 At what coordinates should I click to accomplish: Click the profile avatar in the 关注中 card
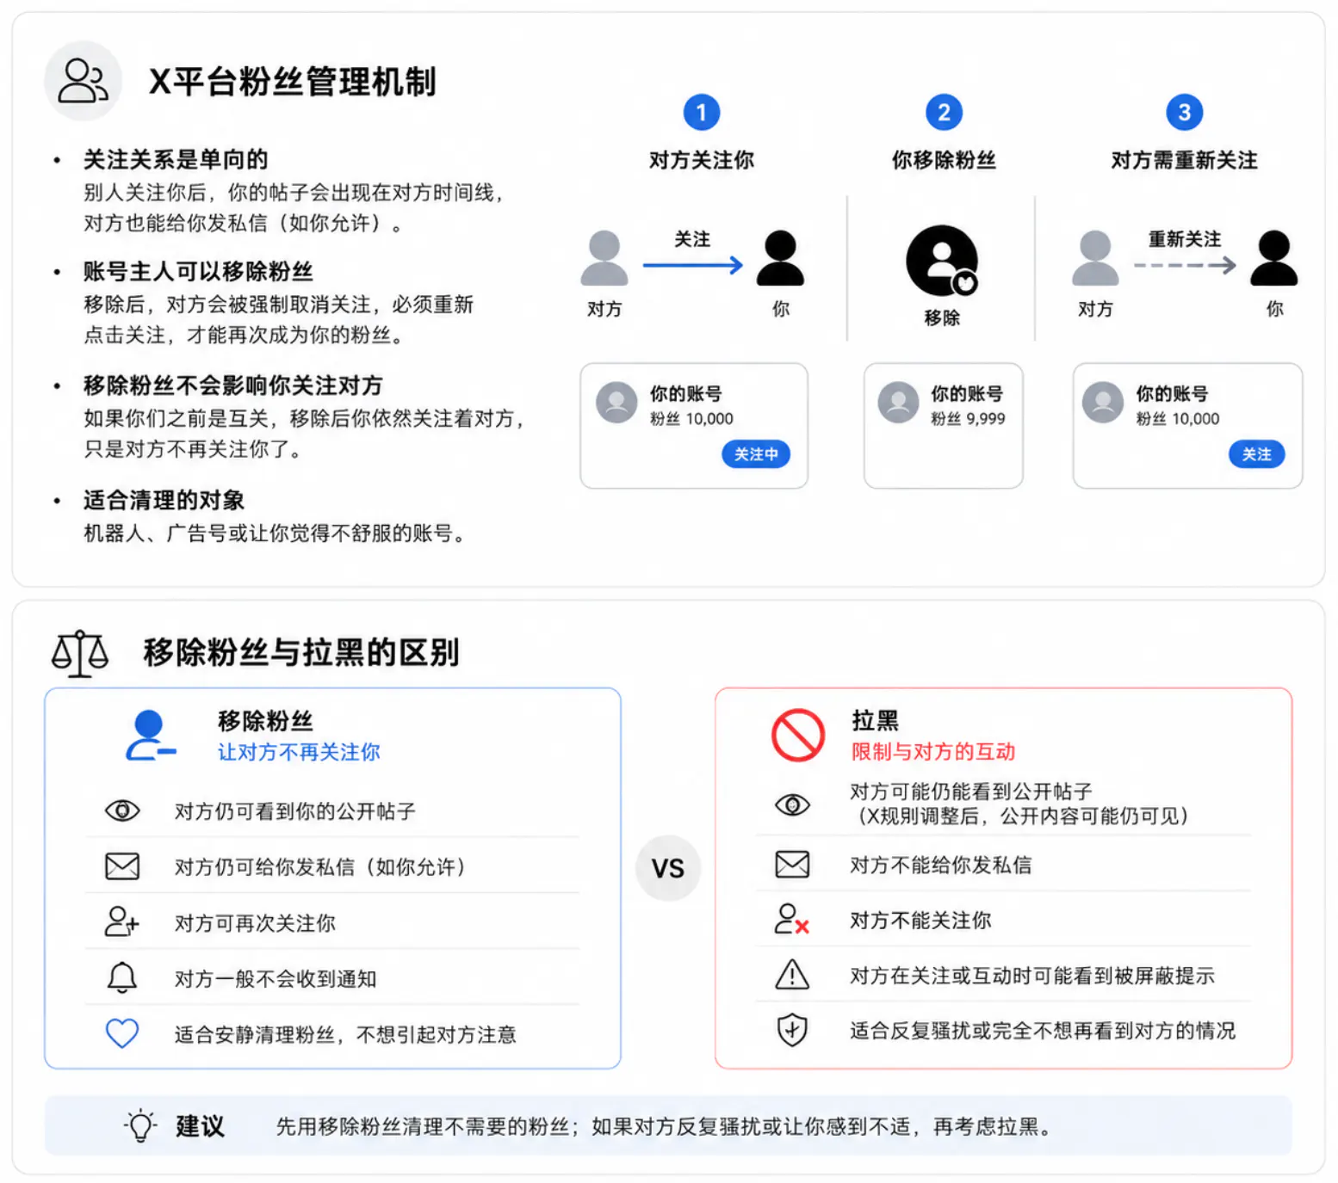point(617,403)
